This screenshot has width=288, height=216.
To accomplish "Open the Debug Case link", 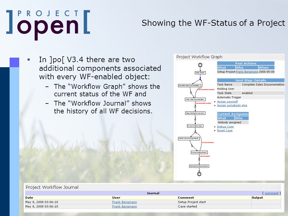I will coord(225,127).
